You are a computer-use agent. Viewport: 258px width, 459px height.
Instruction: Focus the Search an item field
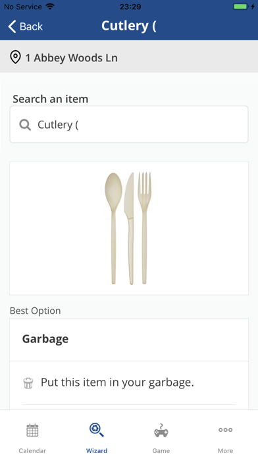[x=129, y=125]
